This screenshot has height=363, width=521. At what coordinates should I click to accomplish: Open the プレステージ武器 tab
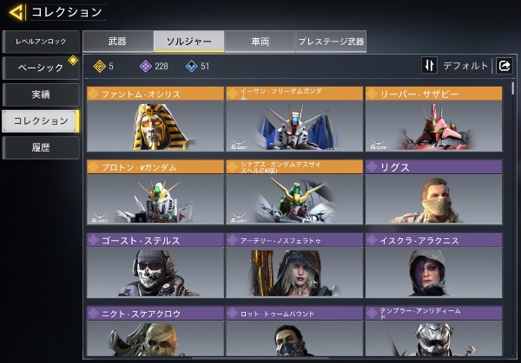click(331, 42)
